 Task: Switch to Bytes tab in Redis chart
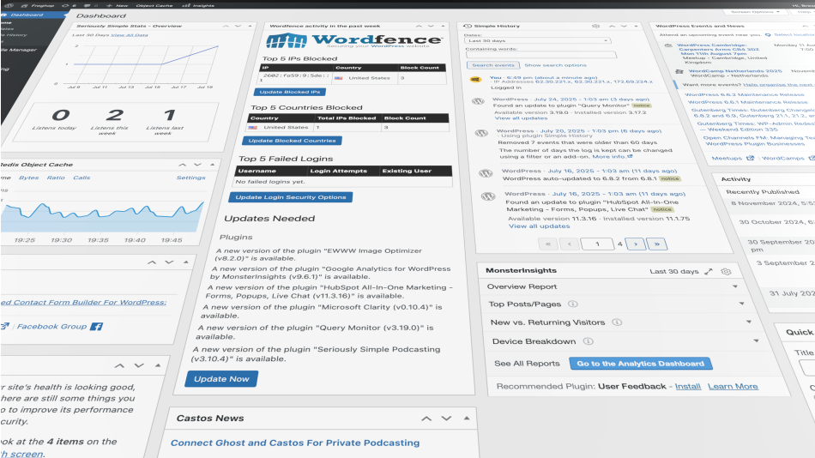29,178
